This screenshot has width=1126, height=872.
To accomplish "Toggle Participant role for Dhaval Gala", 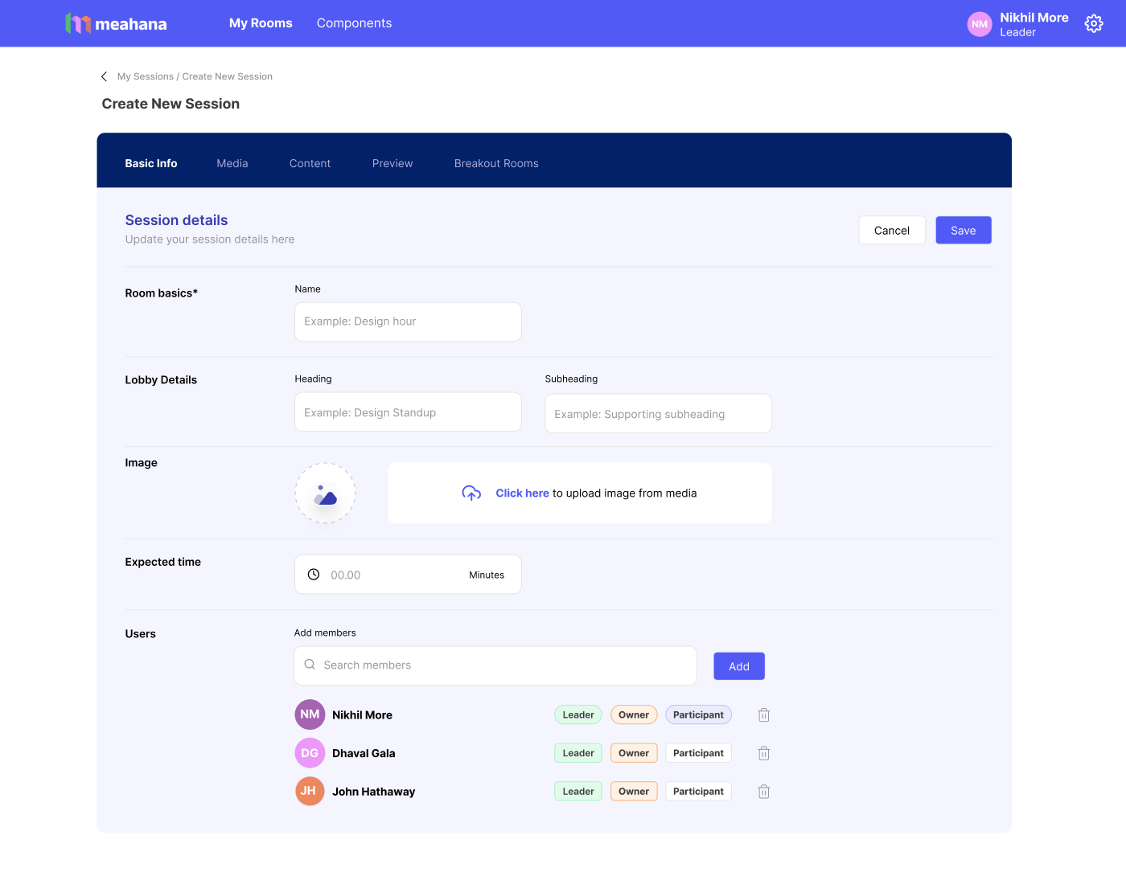I will [698, 753].
